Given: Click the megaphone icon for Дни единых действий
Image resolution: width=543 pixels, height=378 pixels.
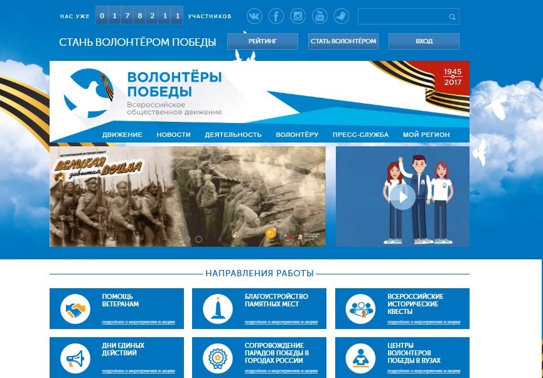Looking at the screenshot, I should (x=75, y=358).
